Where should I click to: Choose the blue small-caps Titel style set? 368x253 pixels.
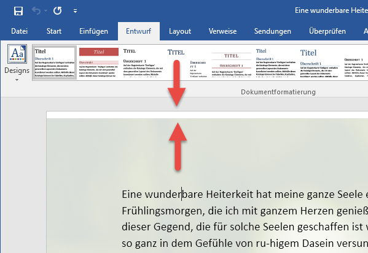point(187,62)
